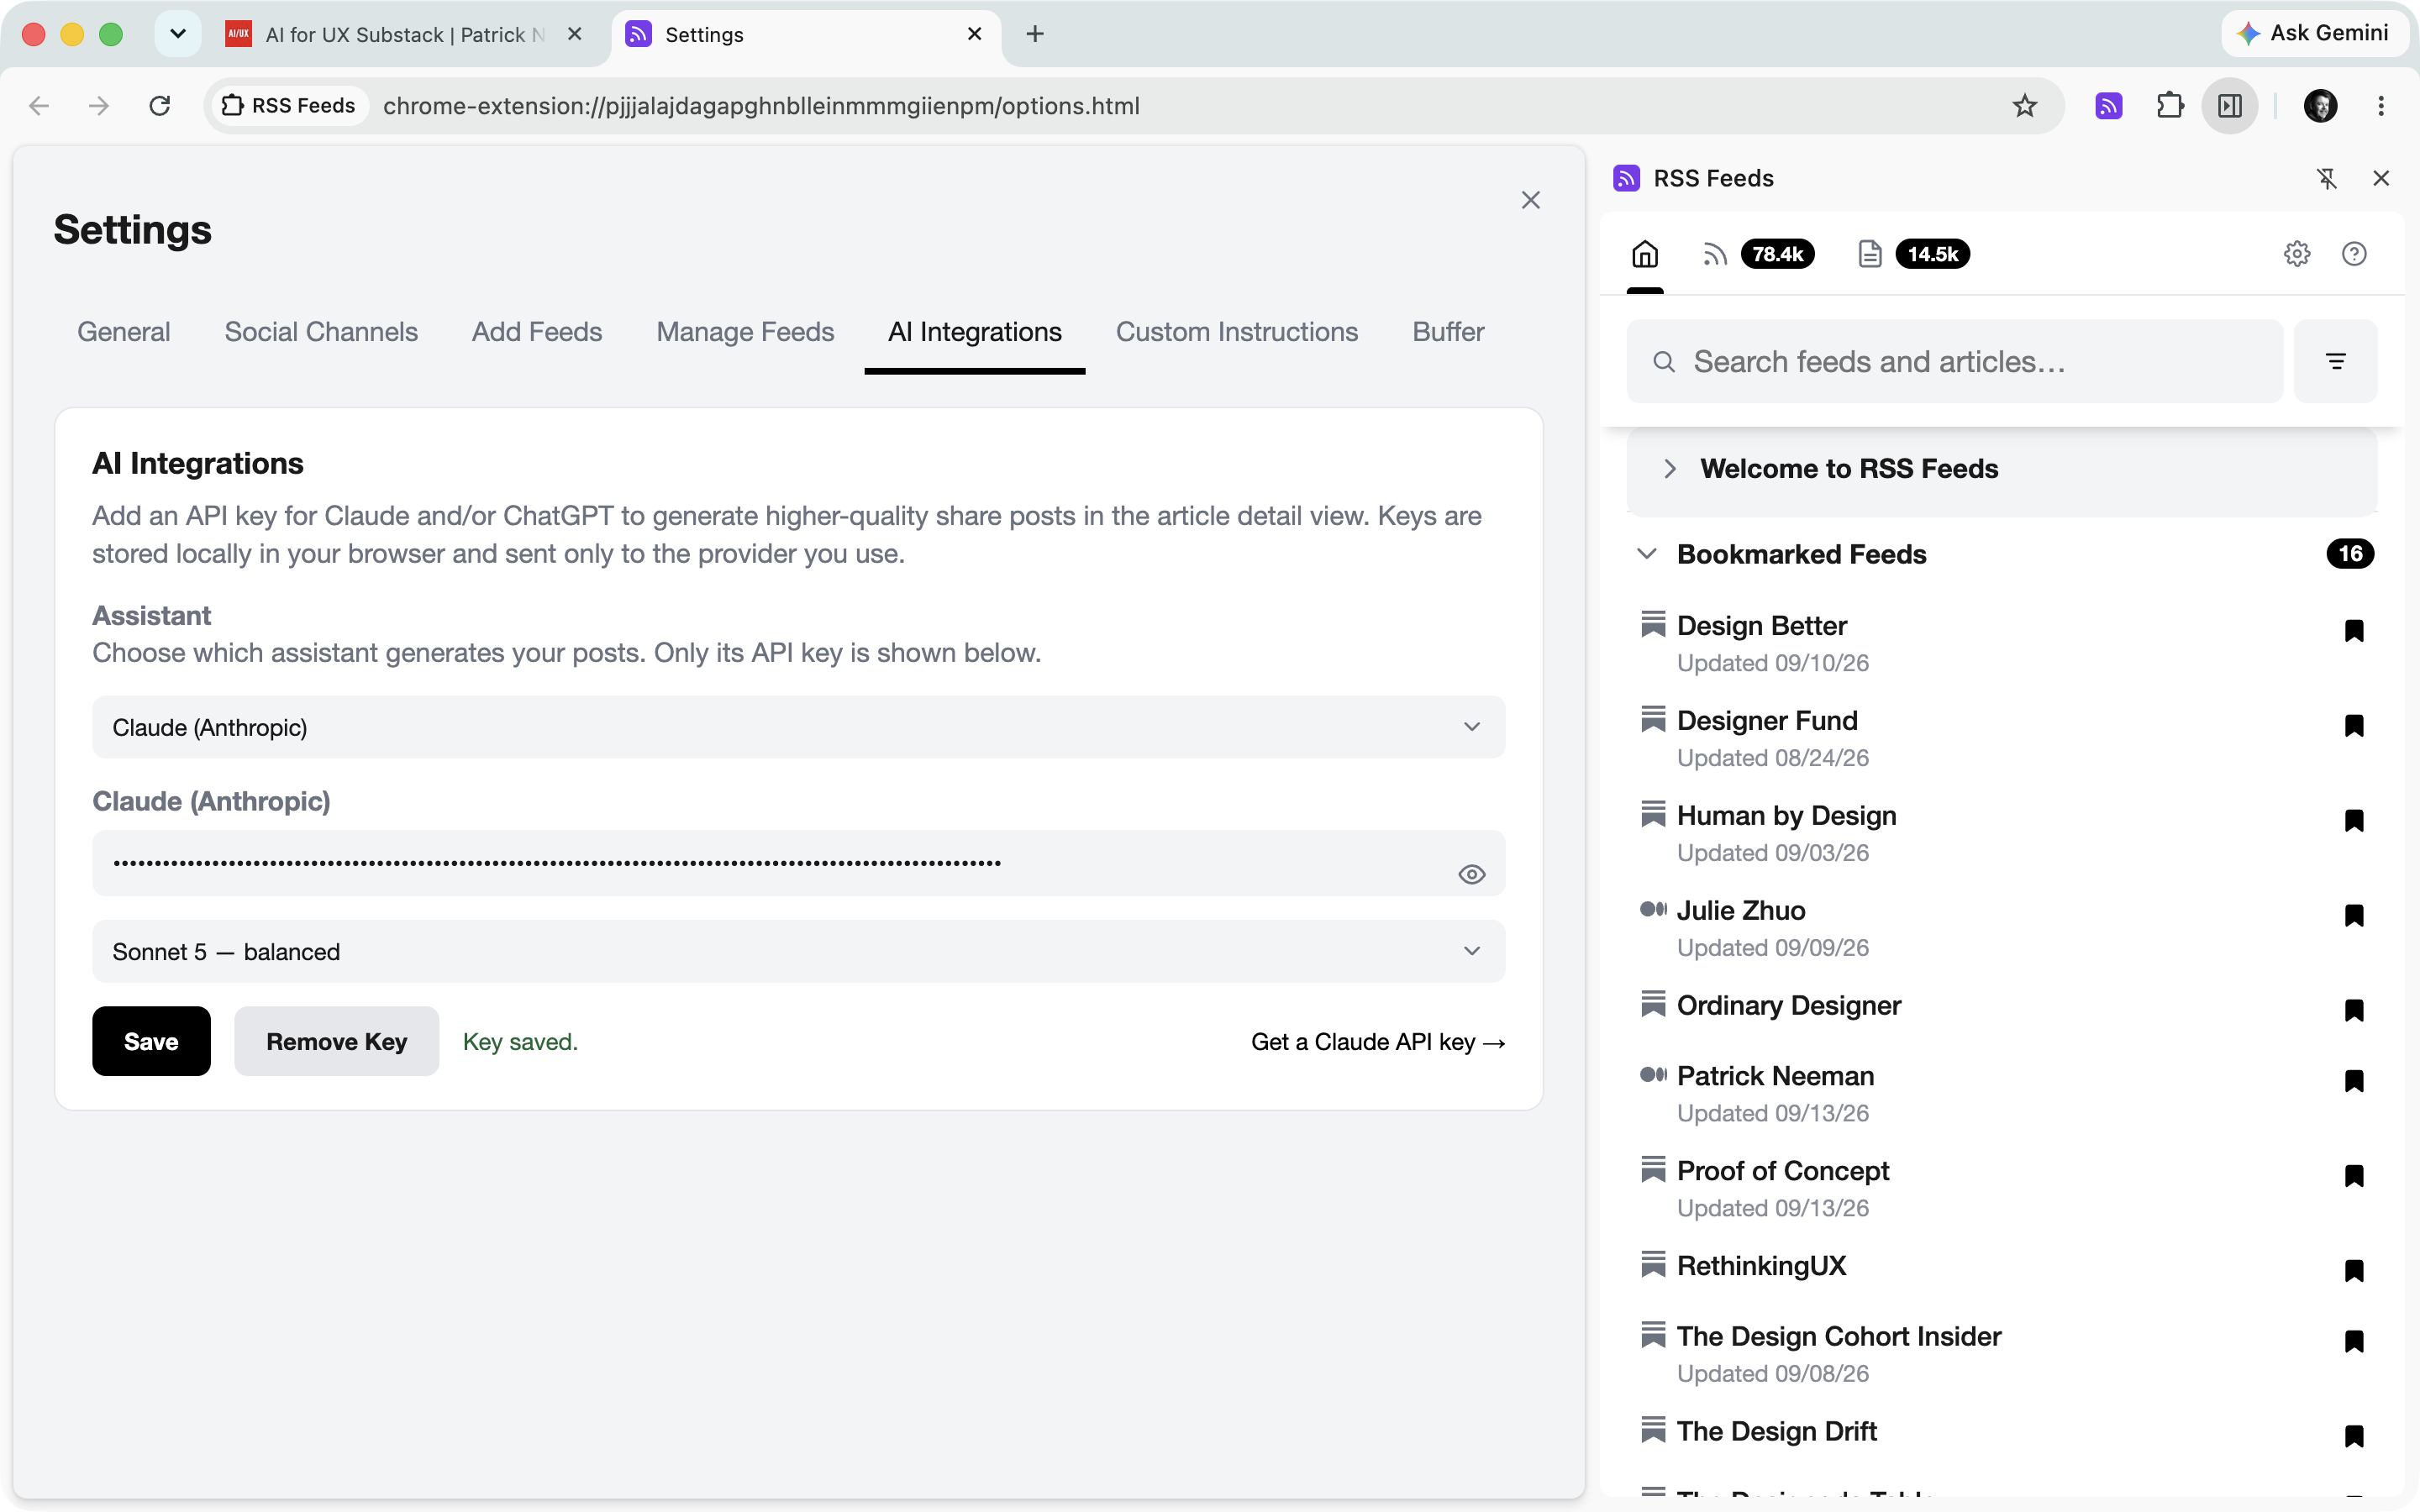Switch to the AI for UX Substack tab
Screen dimensions: 2420x1512
click(405, 34)
